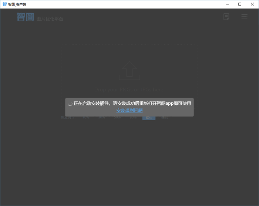The height and width of the screenshot is (206, 259).
Task: Select the 保真 lossless quality option
Action: pos(165,118)
